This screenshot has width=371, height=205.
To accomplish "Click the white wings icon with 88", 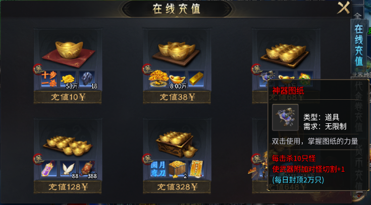I will 68,169.
